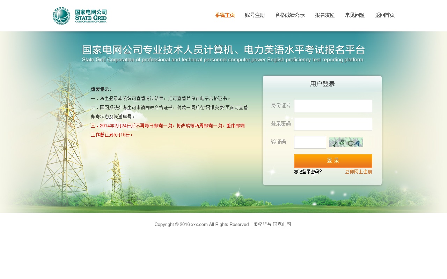Click the red notice about 2014年2月24日

coord(168,130)
